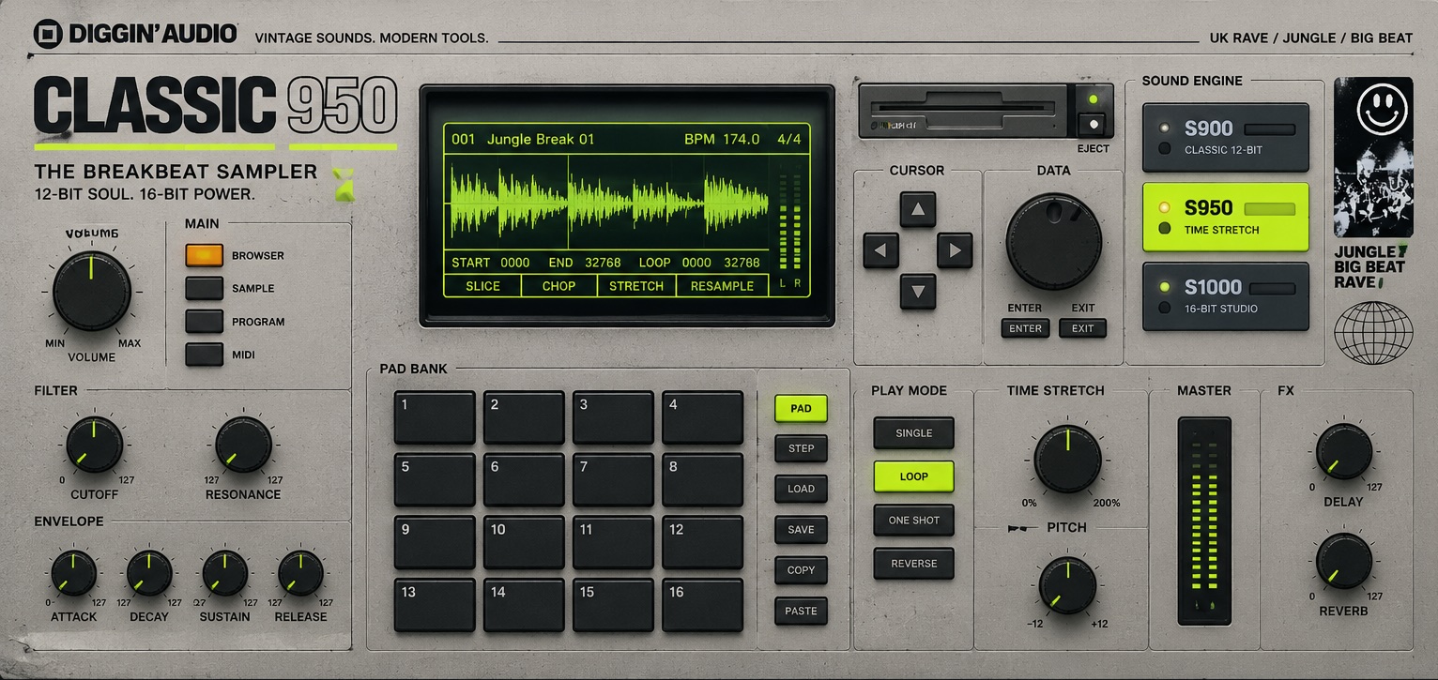Select the Chop tab on the display
Viewport: 1438px width, 680px height.
point(559,286)
